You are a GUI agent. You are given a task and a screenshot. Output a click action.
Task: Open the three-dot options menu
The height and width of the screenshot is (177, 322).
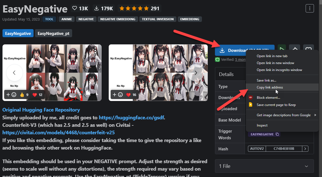(310, 8)
